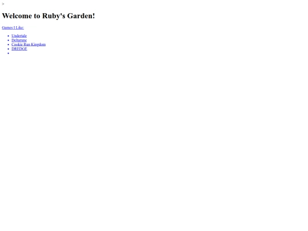Open the Undertale link
The height and width of the screenshot is (231, 308).
(19, 36)
